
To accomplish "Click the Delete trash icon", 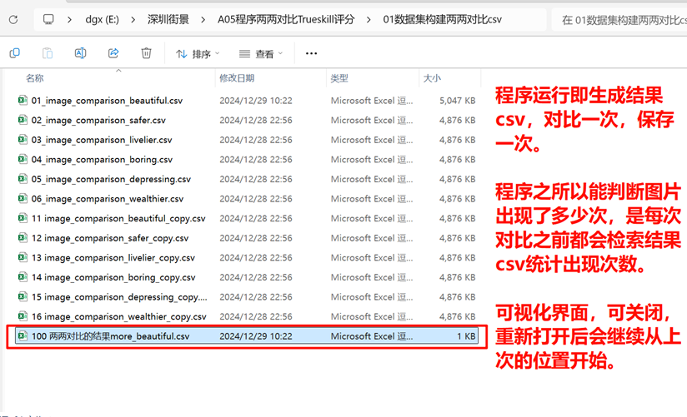I will tap(147, 53).
